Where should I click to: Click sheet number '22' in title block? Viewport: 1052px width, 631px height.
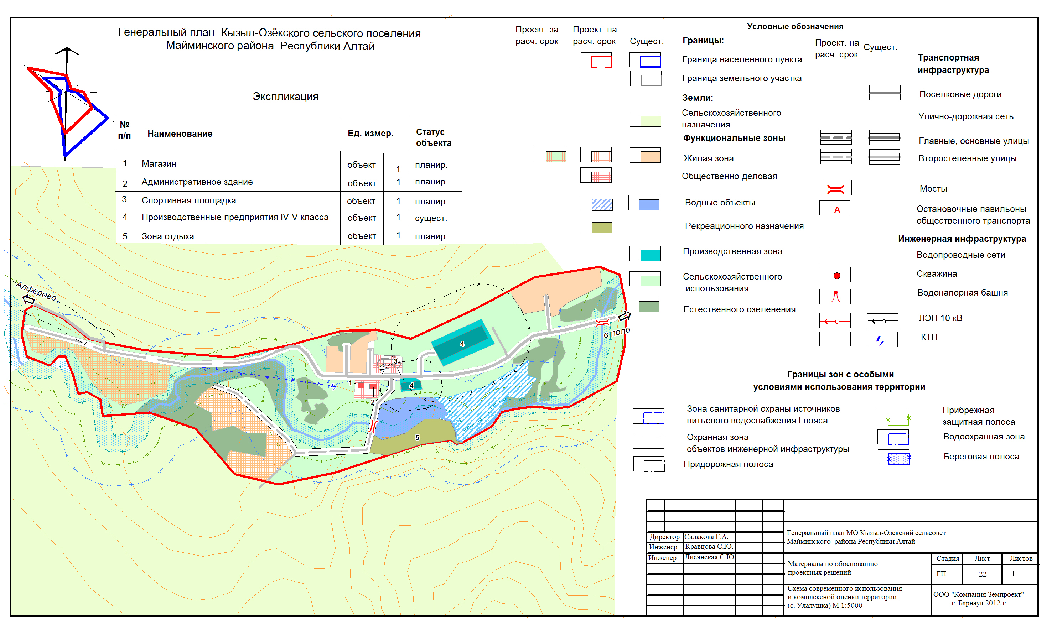coord(983,574)
